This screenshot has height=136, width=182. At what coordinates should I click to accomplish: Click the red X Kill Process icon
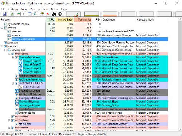click(x=47, y=14)
